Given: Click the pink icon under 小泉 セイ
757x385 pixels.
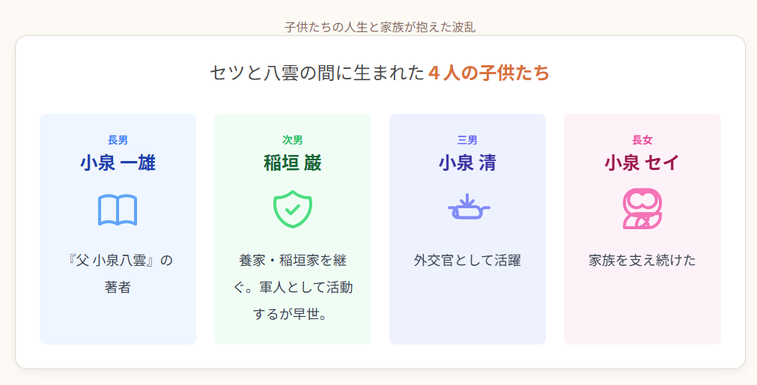Looking at the screenshot, I should coord(642,209).
